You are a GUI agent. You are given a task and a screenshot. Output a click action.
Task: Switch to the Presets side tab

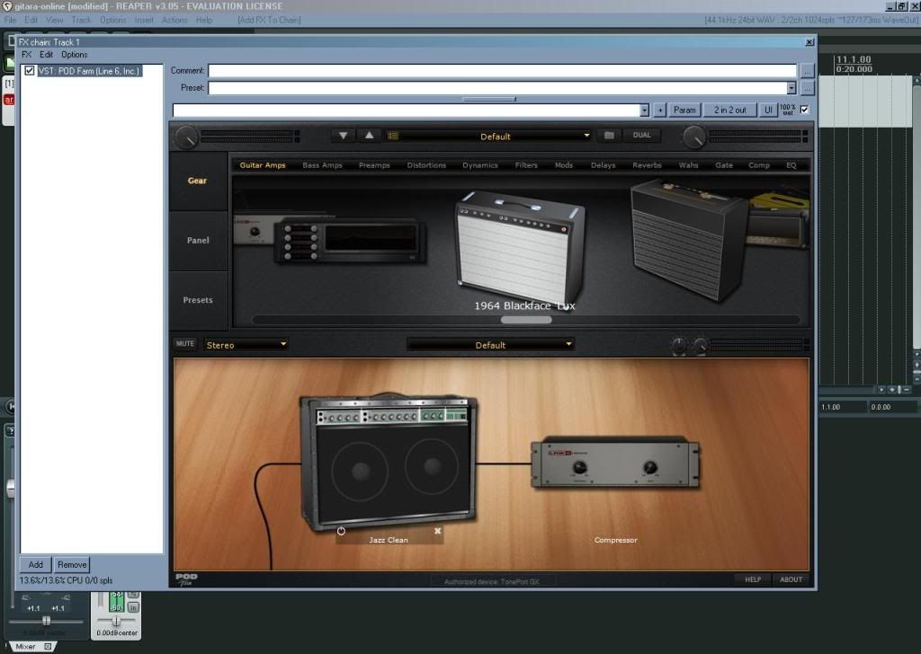[x=198, y=300]
